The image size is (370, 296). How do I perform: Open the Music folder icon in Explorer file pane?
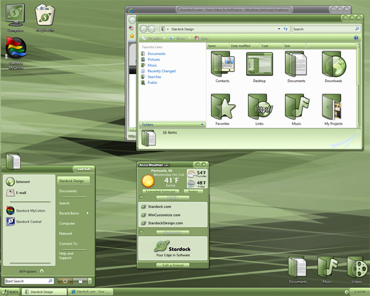click(296, 110)
